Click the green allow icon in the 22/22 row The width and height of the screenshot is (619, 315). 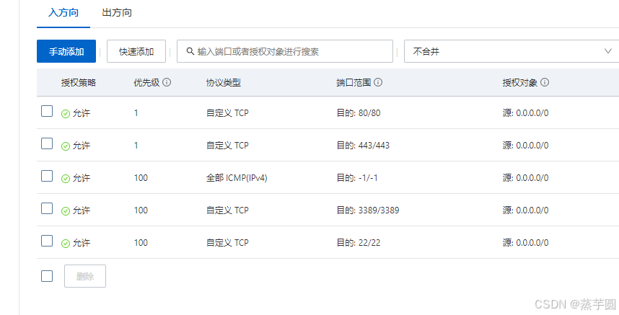pyautogui.click(x=66, y=244)
